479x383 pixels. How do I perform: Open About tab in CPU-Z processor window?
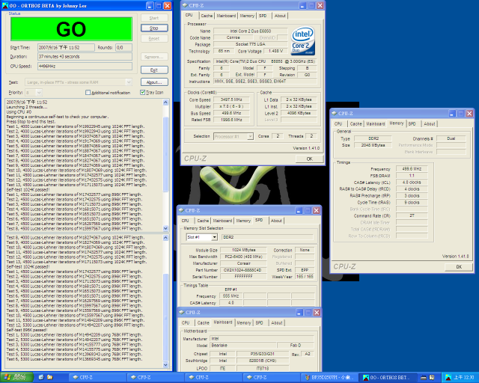click(280, 16)
